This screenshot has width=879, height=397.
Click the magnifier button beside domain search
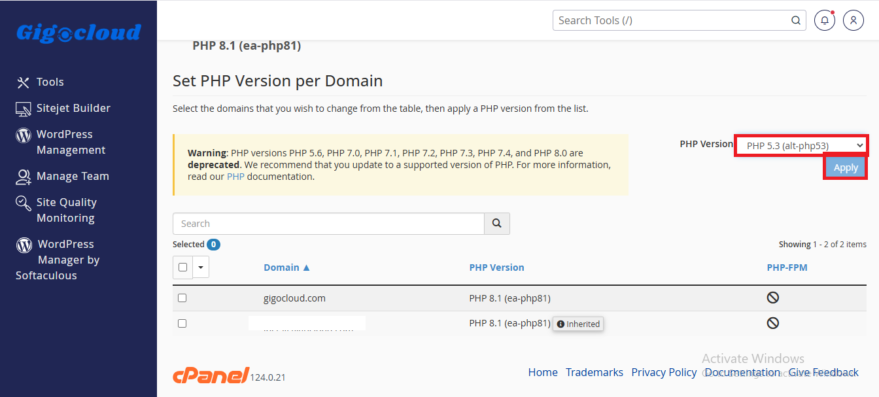coord(497,224)
